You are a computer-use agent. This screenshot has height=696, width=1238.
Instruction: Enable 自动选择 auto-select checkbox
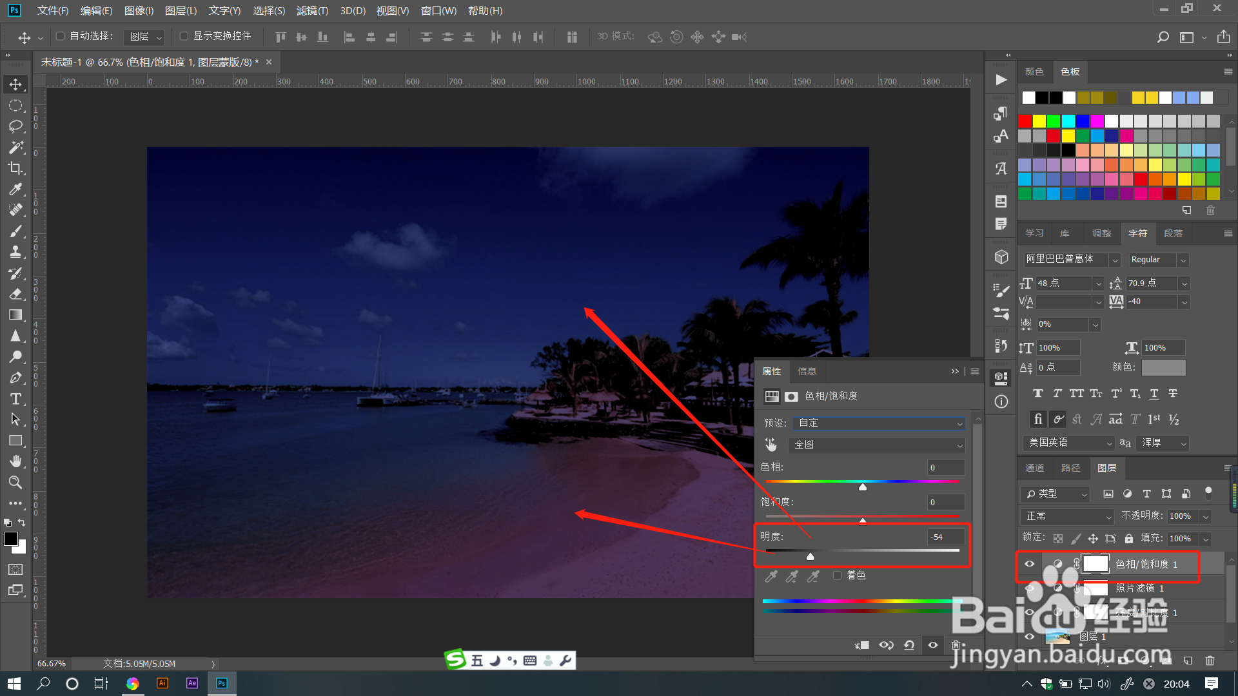(61, 36)
